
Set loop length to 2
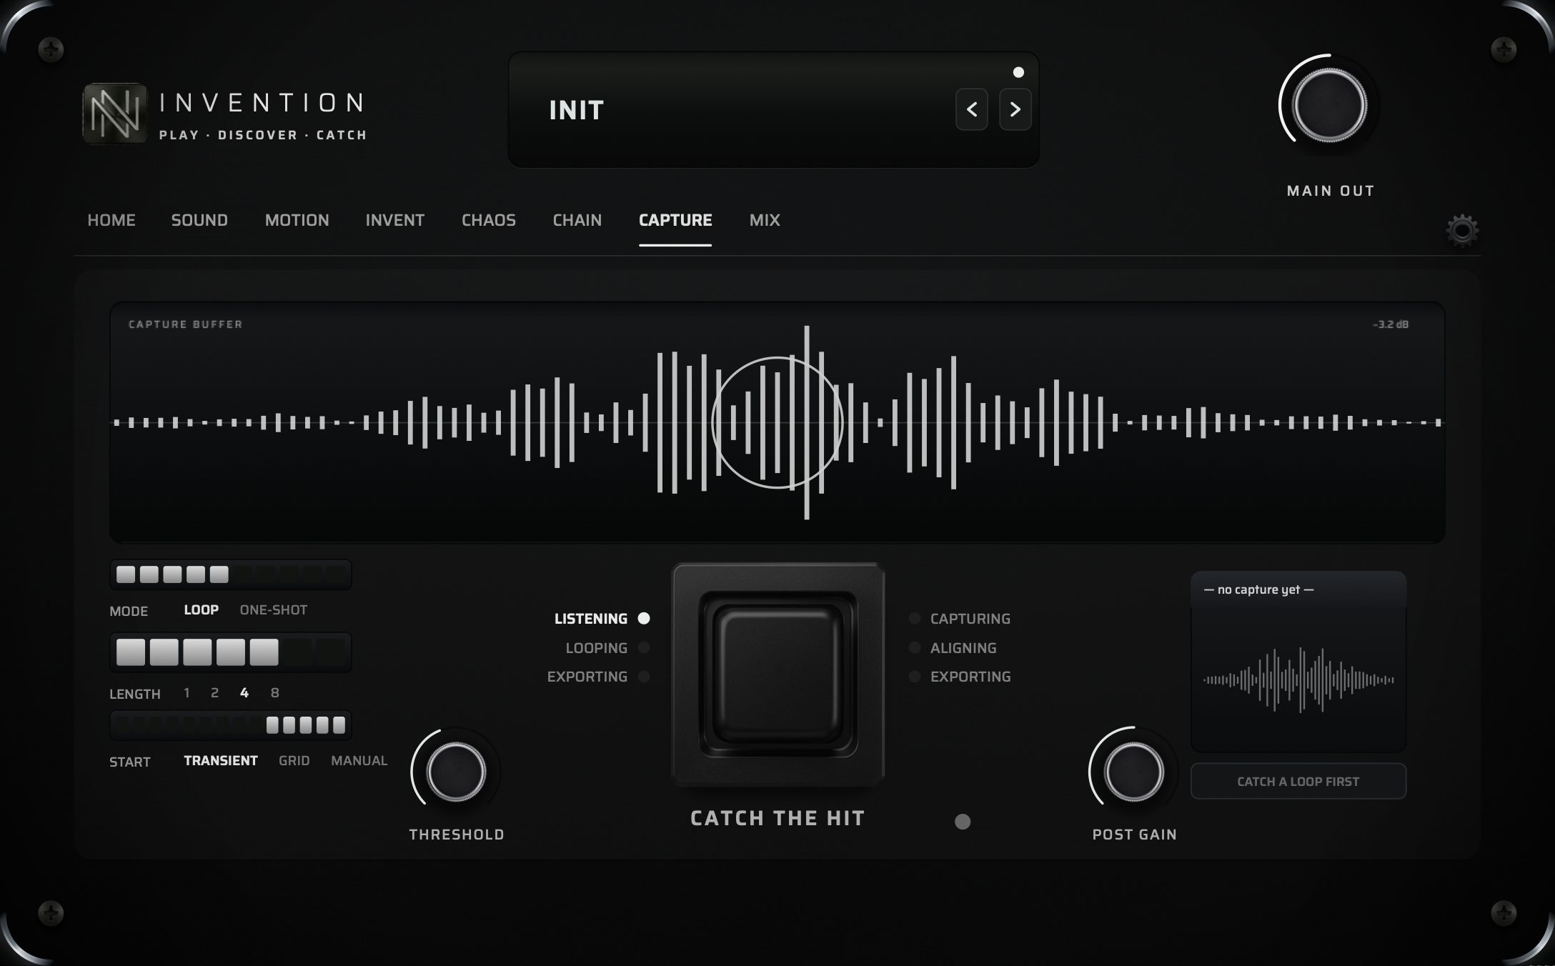214,693
